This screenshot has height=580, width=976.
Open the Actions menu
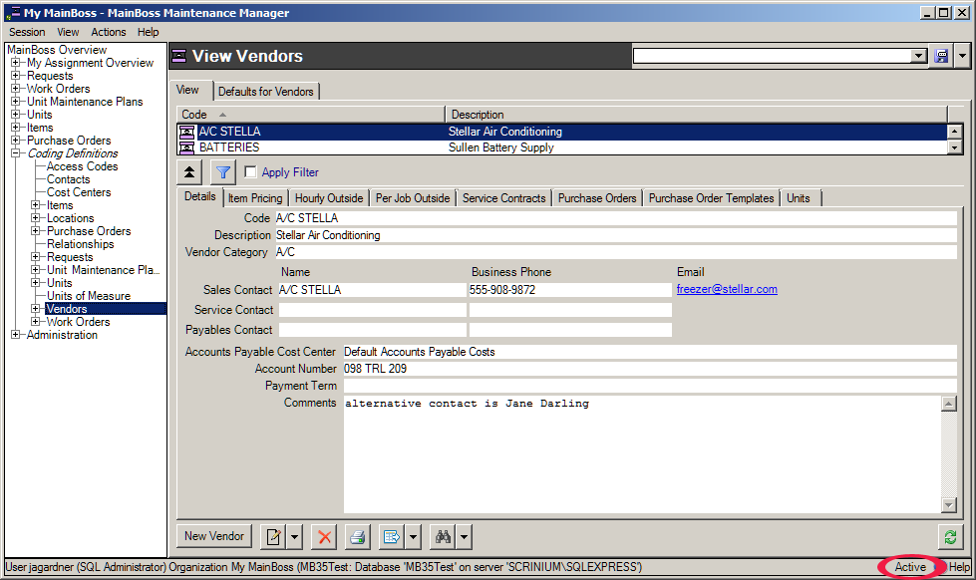[109, 32]
